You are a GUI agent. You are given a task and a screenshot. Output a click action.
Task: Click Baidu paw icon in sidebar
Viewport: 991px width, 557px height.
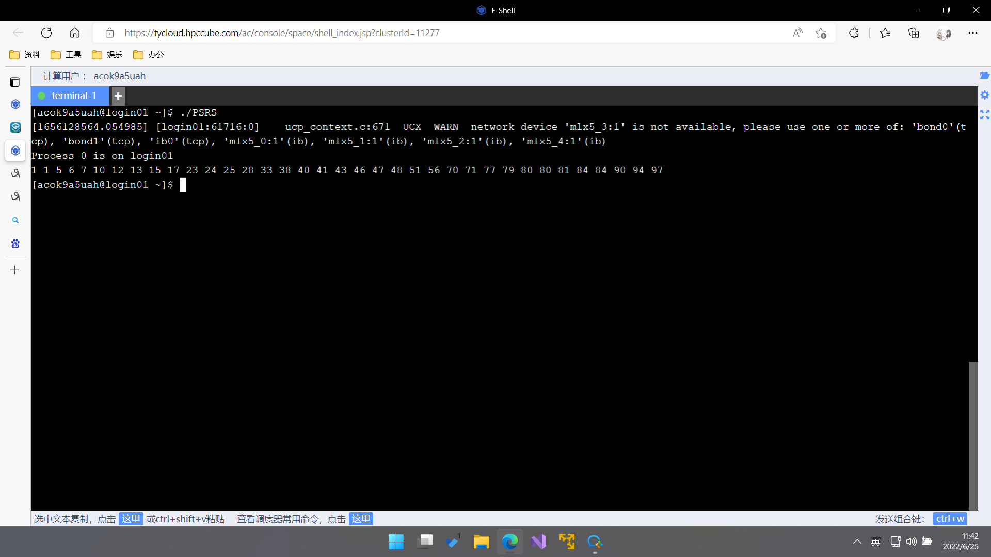(x=15, y=243)
